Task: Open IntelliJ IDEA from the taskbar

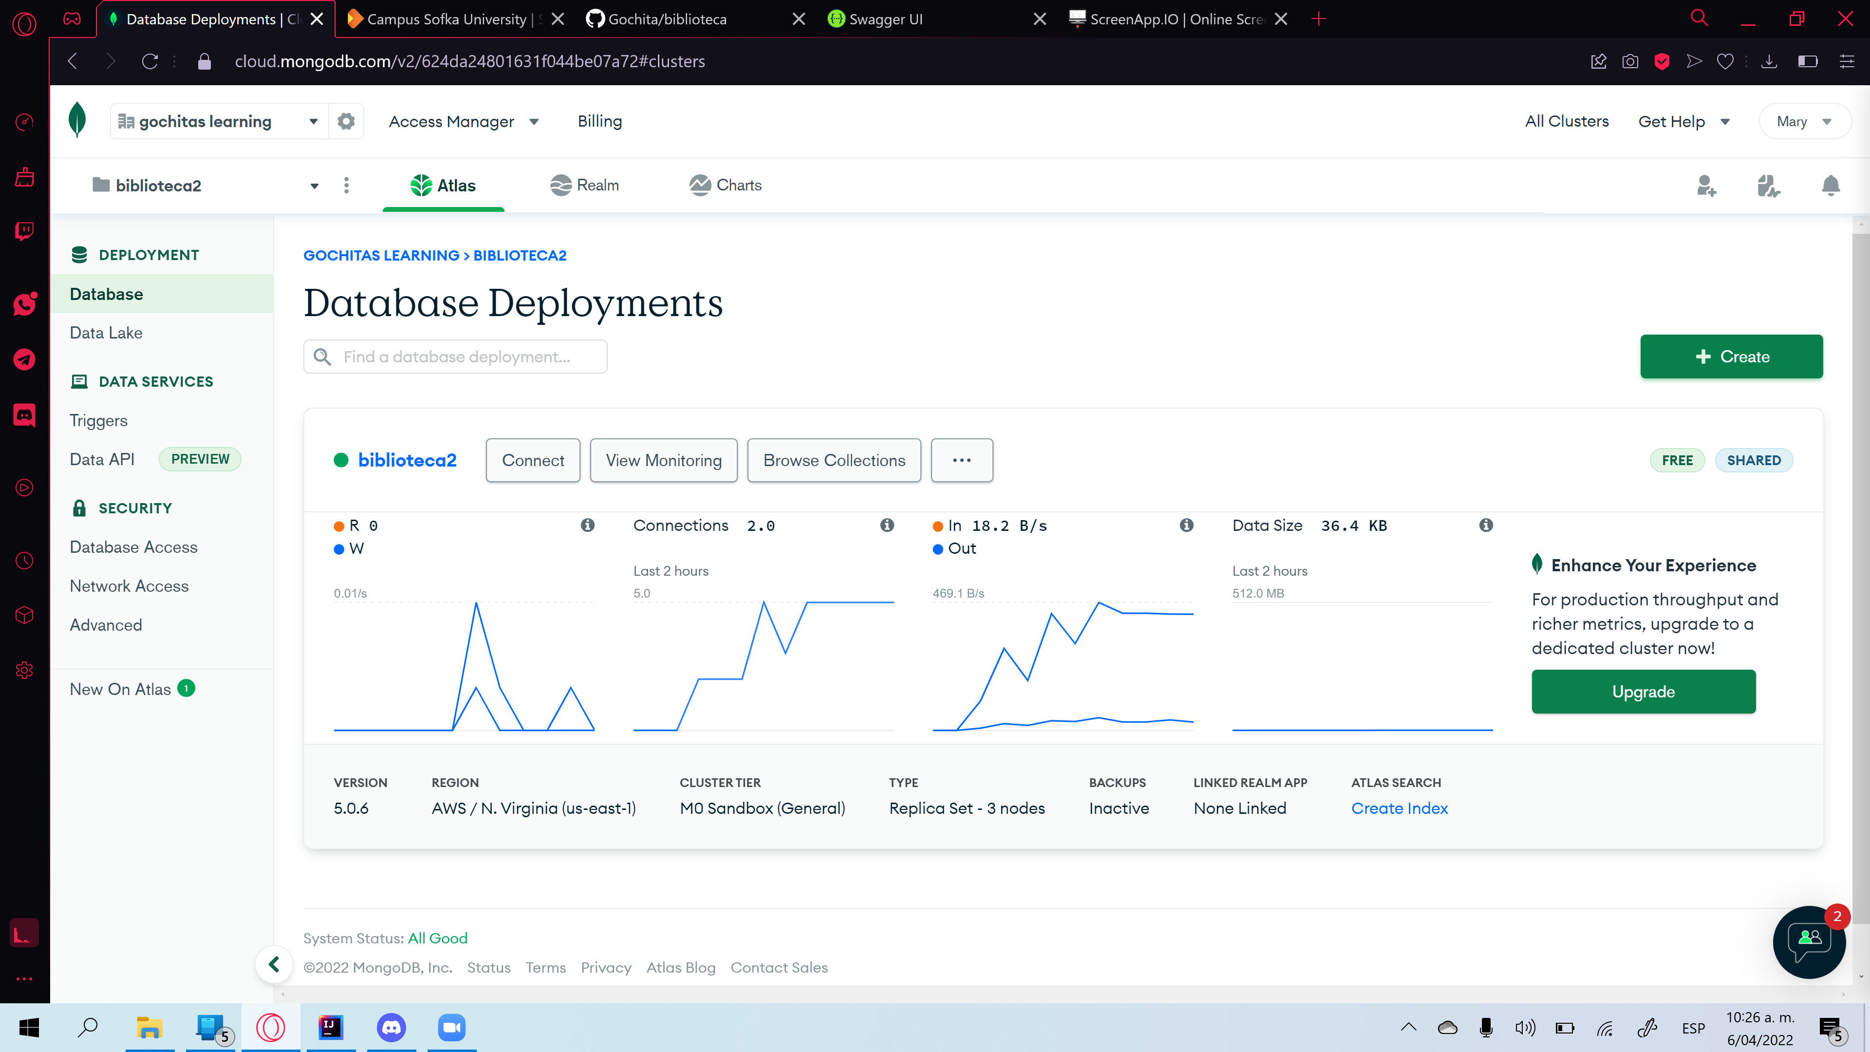Action: pos(330,1027)
